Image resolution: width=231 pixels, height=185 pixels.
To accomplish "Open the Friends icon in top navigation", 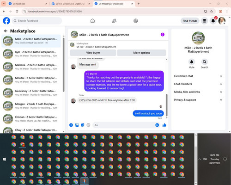I will (114, 21).
